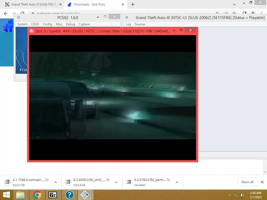Viewport: 267px width, 200px height.
Task: Go back in Chrome browser
Action: tap(6, 13)
